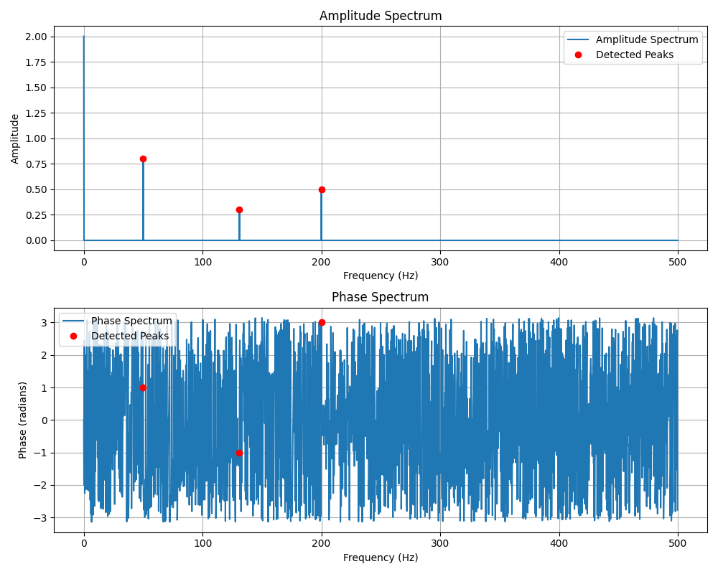The image size is (718, 574).
Task: Click the tall DC spike at 0 Hz
Action: click(84, 137)
